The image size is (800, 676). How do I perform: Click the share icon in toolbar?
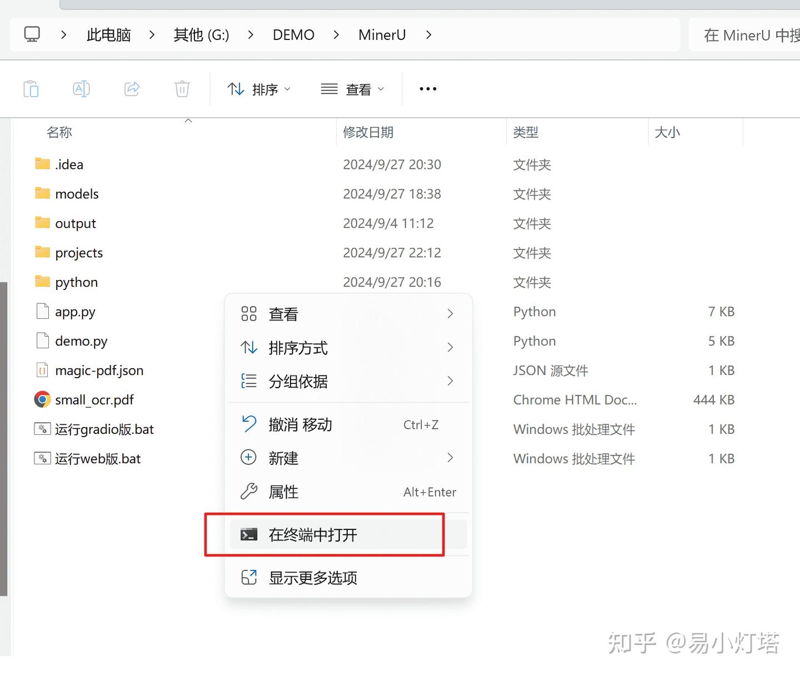(x=132, y=89)
